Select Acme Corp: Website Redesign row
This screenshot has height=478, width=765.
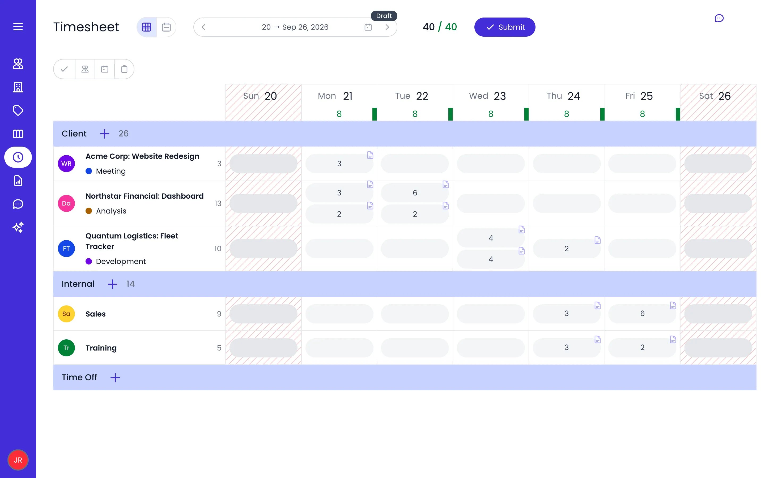(x=139, y=164)
